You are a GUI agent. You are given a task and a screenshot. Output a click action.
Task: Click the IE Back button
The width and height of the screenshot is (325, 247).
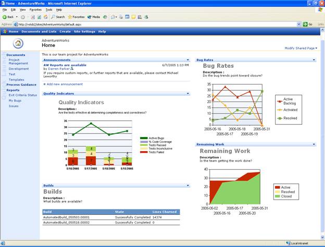click(8, 17)
